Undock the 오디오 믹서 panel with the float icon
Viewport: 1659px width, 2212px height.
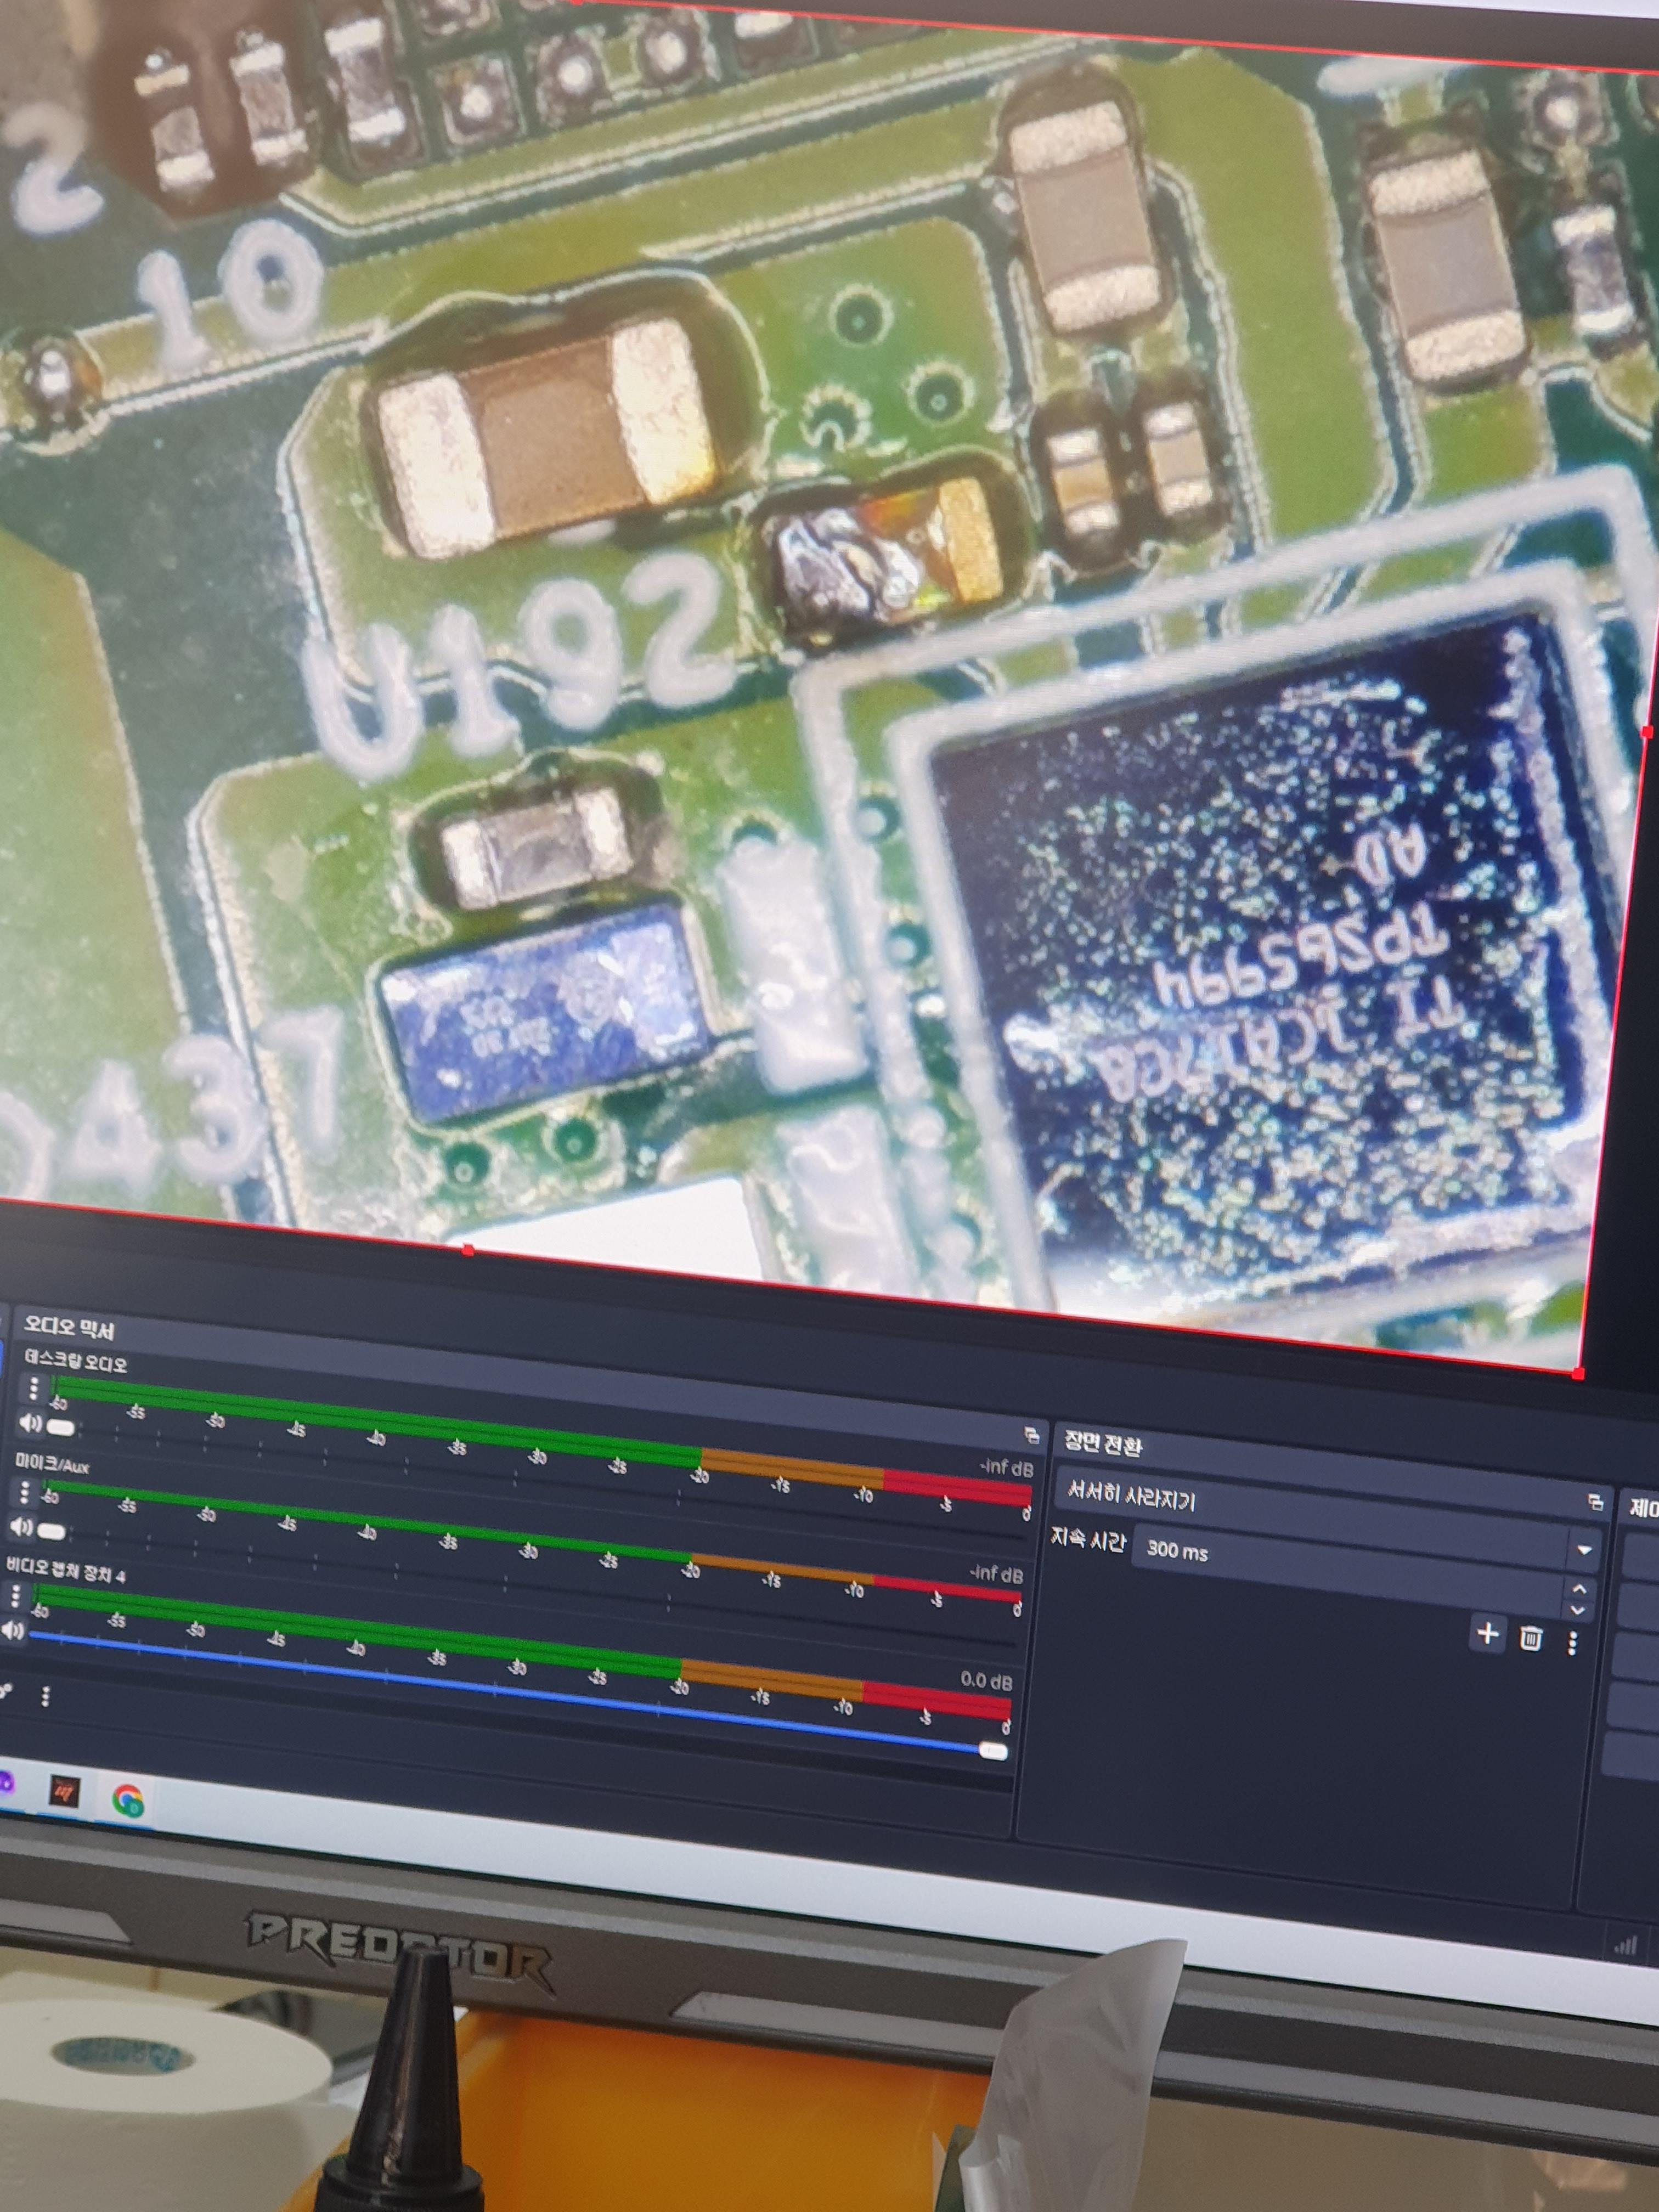click(x=1032, y=1436)
